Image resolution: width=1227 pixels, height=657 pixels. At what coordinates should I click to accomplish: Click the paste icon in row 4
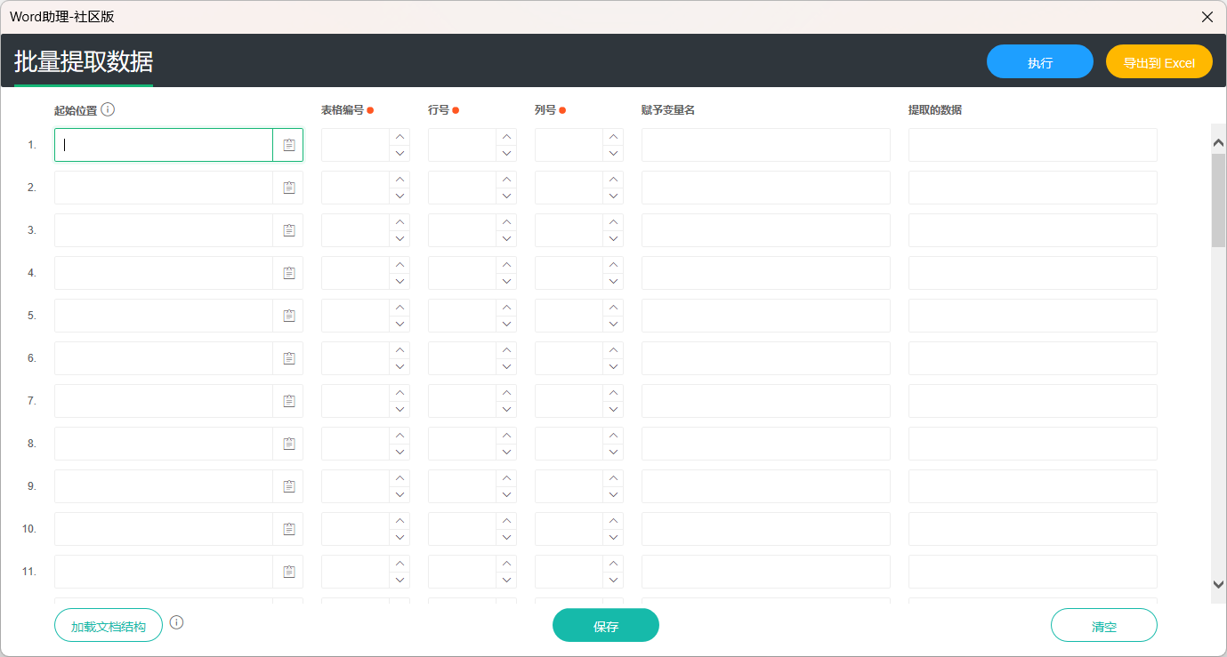pyautogui.click(x=289, y=273)
